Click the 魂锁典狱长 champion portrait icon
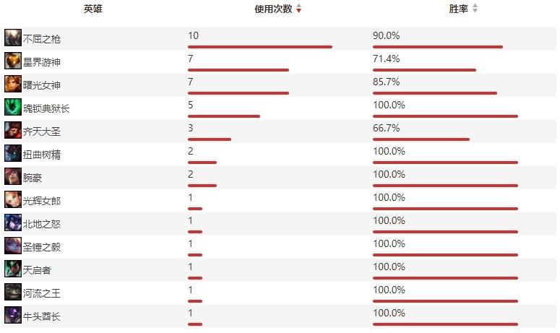 click(x=12, y=107)
